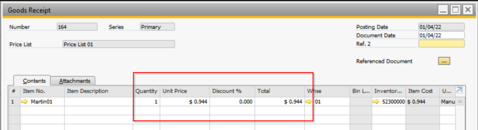Viewport: 478px width, 130px height.
Task: Select the Series field showing Primary
Action: pos(158,27)
